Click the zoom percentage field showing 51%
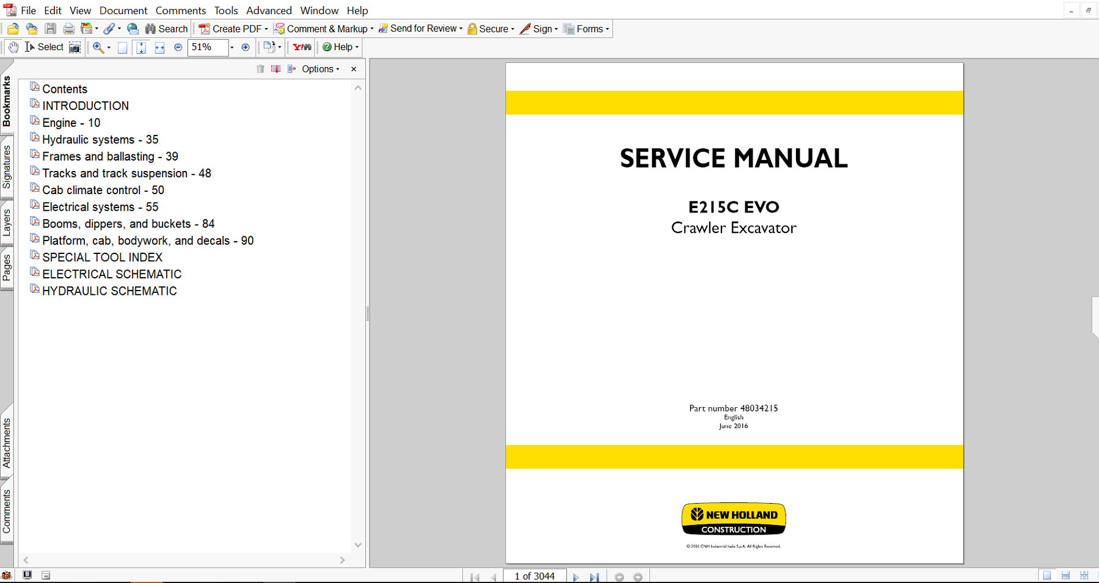 point(208,47)
